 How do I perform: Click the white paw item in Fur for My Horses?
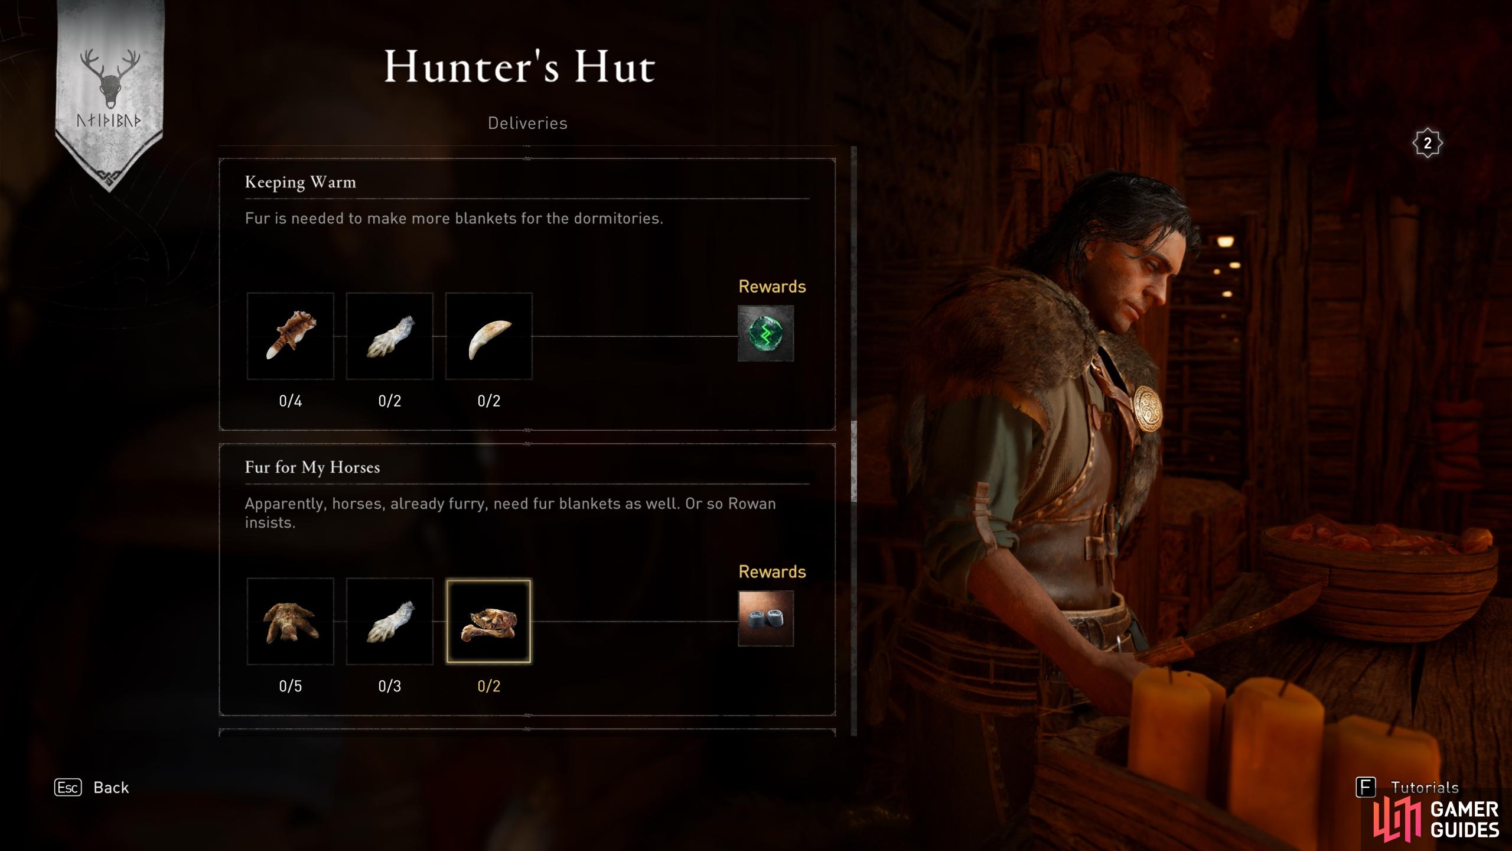pyautogui.click(x=389, y=621)
